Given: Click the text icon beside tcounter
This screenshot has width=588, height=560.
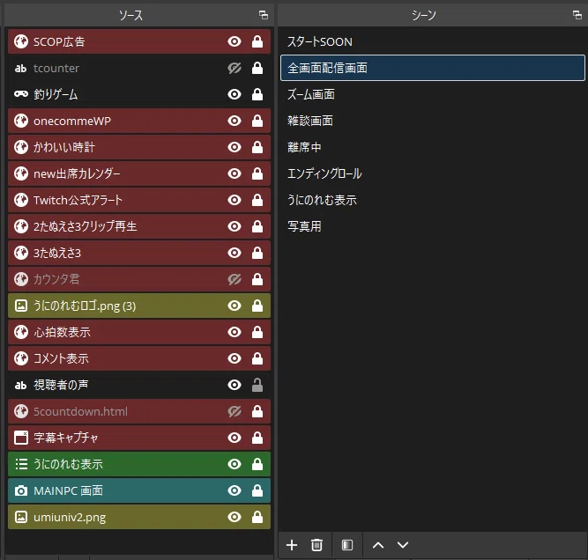Looking at the screenshot, I should 21,68.
